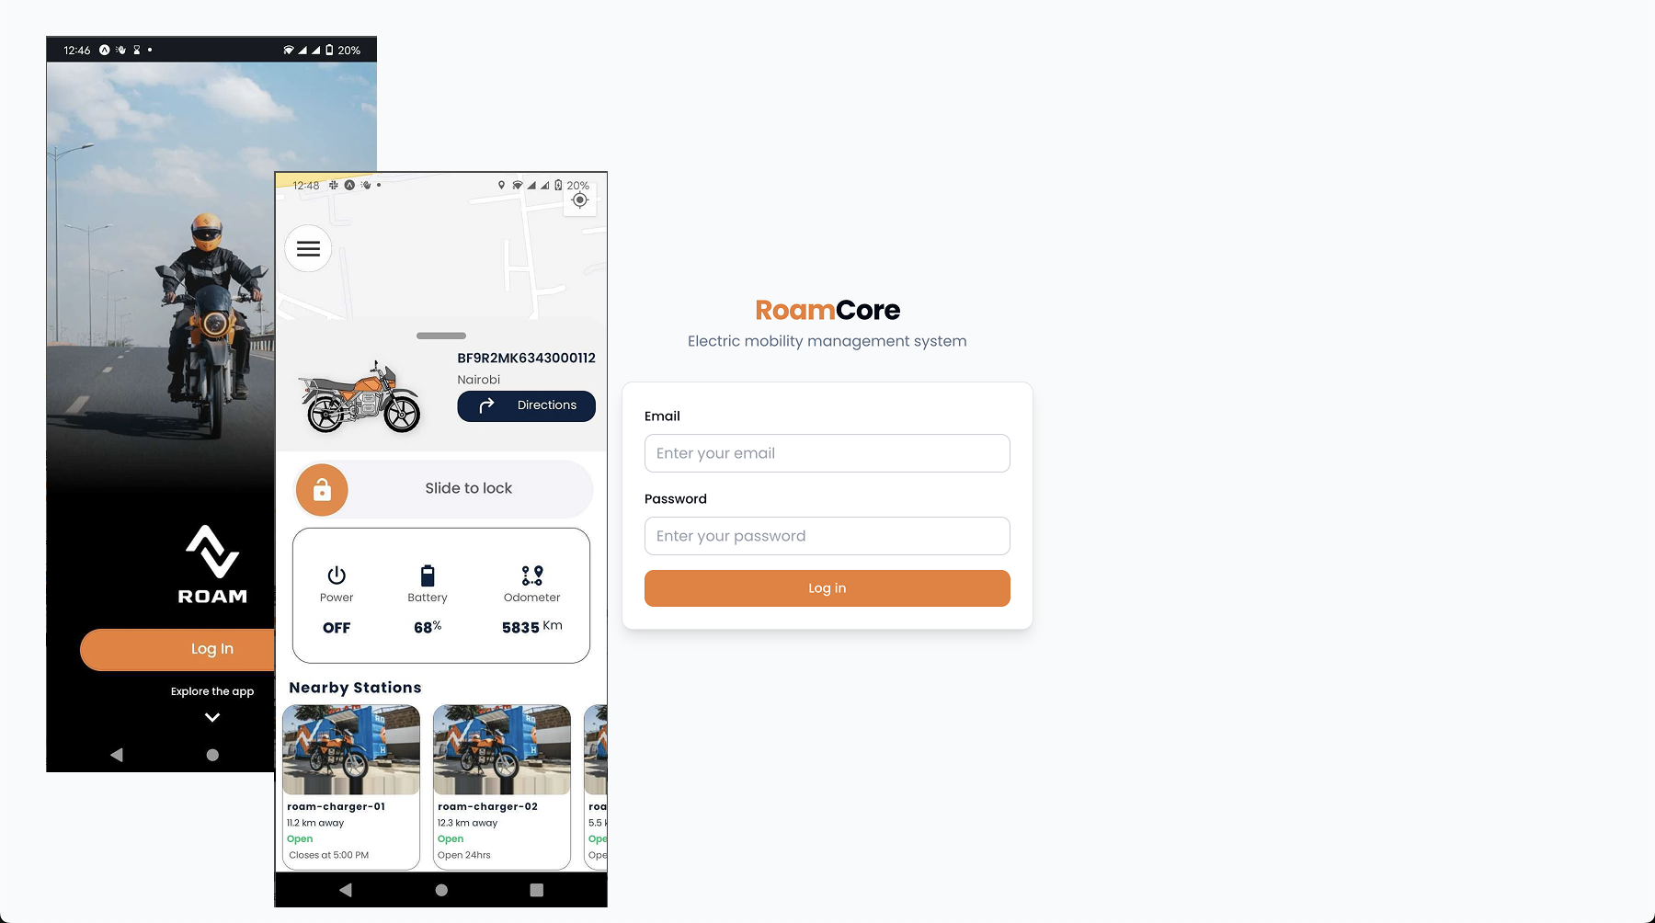This screenshot has width=1655, height=923.
Task: Tap the Power status icon
Action: click(x=337, y=575)
